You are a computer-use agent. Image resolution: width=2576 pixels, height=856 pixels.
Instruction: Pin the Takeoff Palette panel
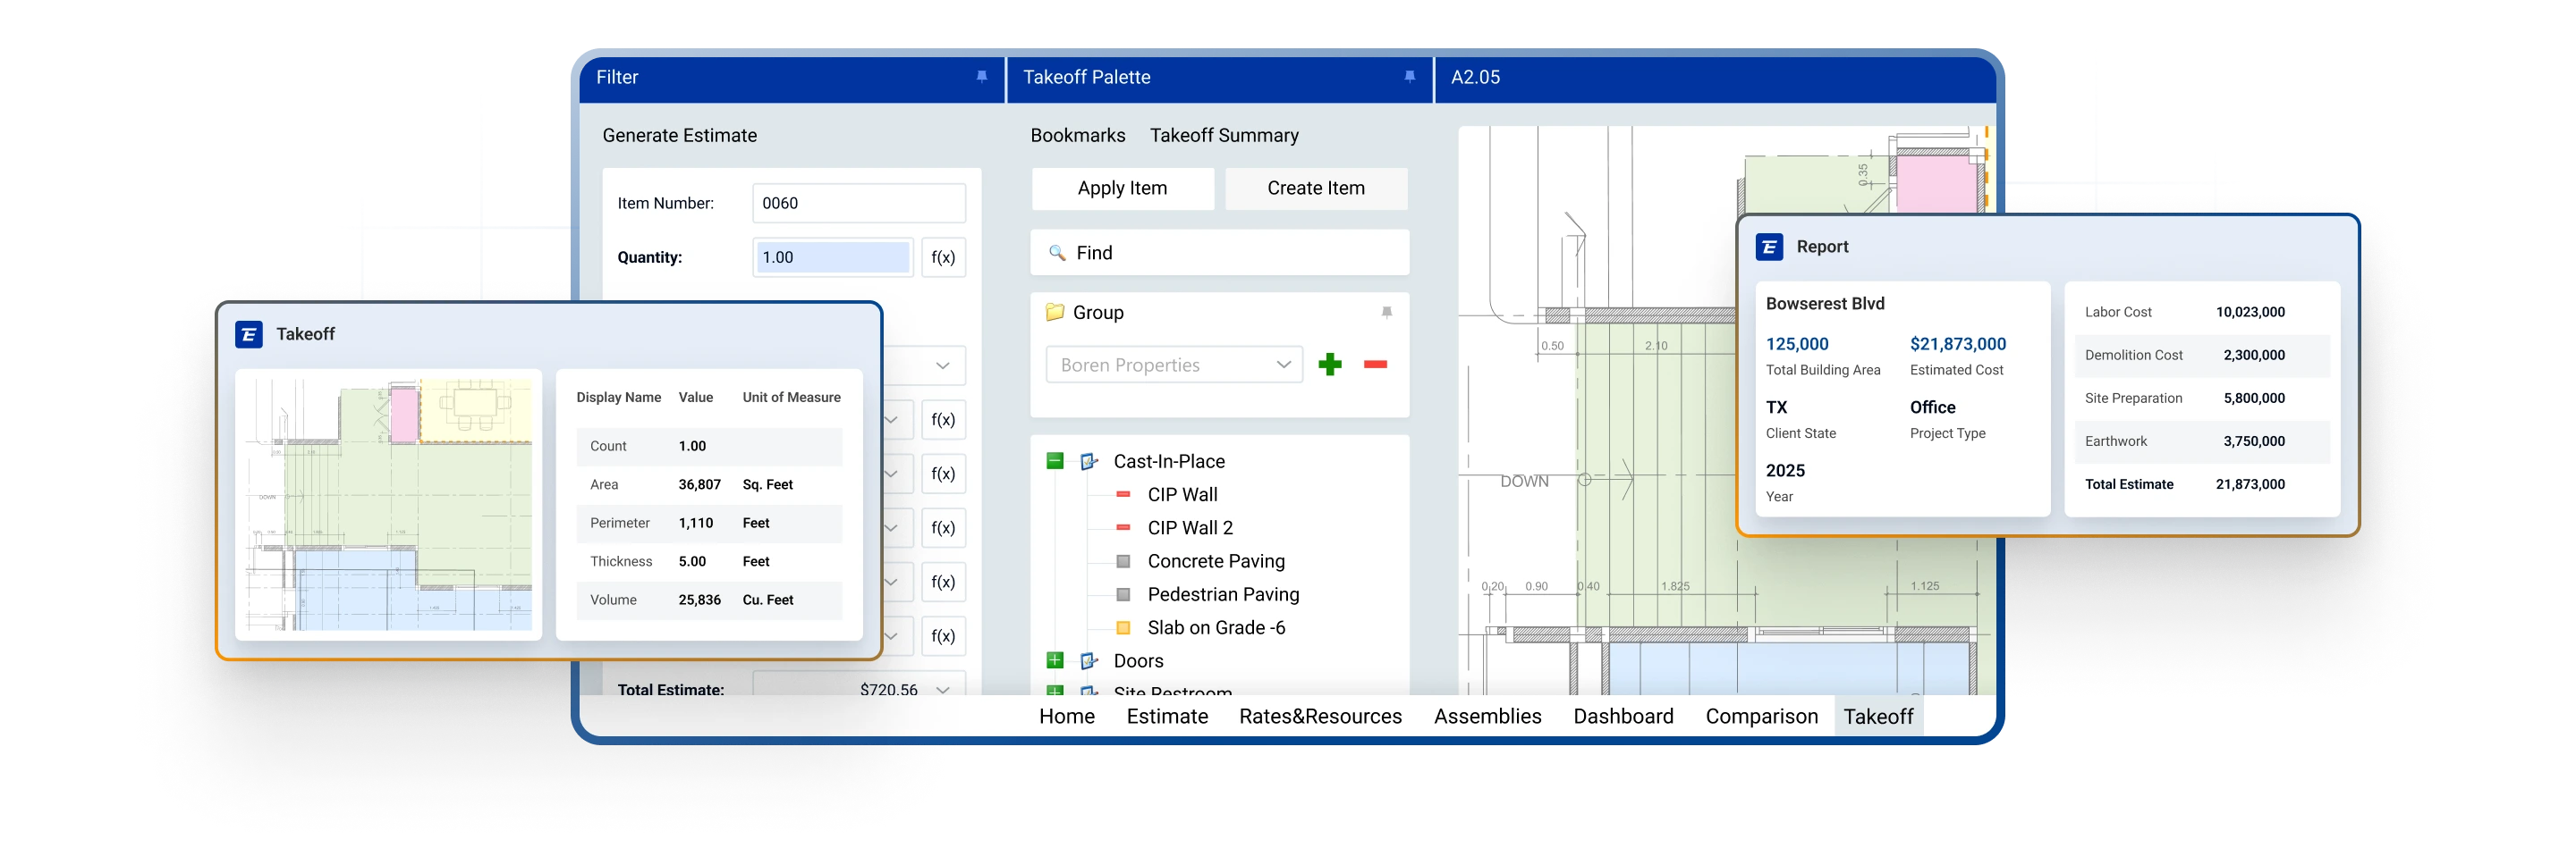1409,77
